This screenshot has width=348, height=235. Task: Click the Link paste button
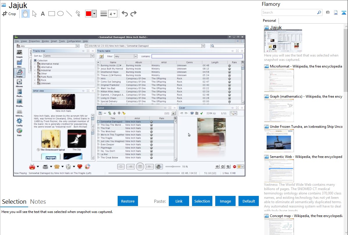pos(179,201)
